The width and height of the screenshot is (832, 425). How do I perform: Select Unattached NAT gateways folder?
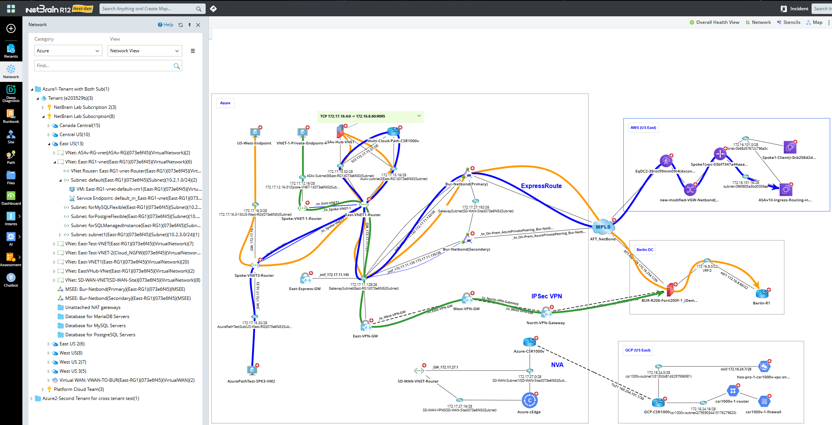93,307
